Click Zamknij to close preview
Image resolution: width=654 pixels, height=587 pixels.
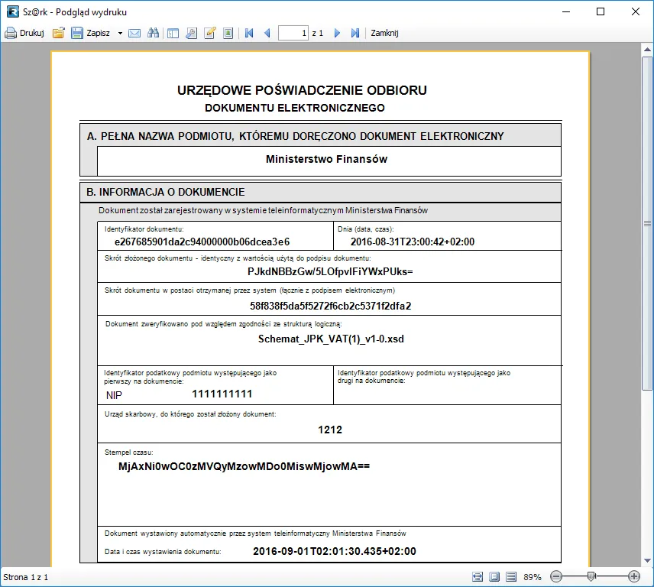click(x=384, y=33)
